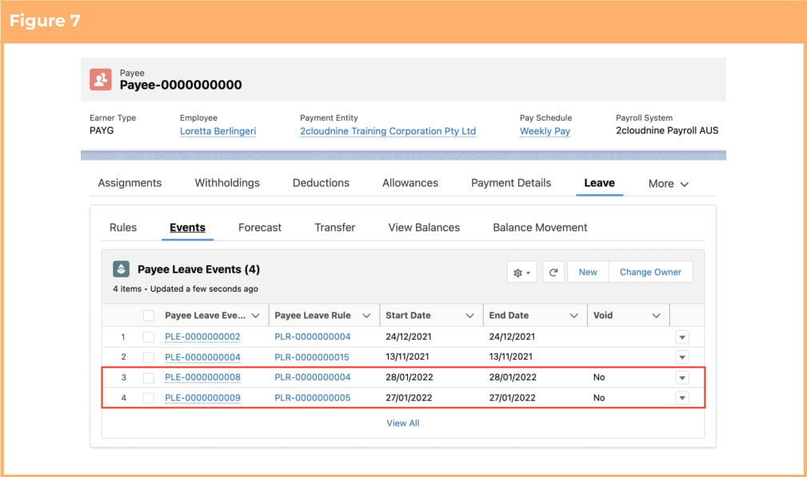Click the PAYG earner type value
The height and width of the screenshot is (477, 807).
[x=102, y=130]
